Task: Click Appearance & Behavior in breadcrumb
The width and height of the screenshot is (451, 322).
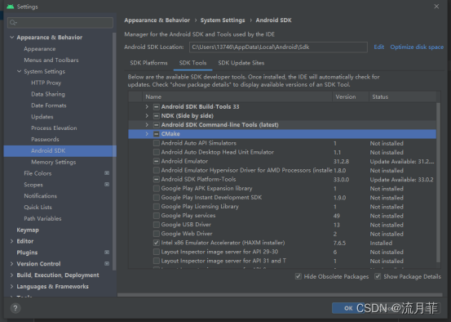Action: coord(157,20)
